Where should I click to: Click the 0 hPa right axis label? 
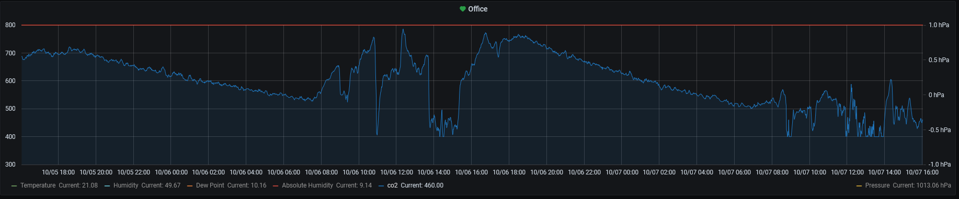click(936, 95)
